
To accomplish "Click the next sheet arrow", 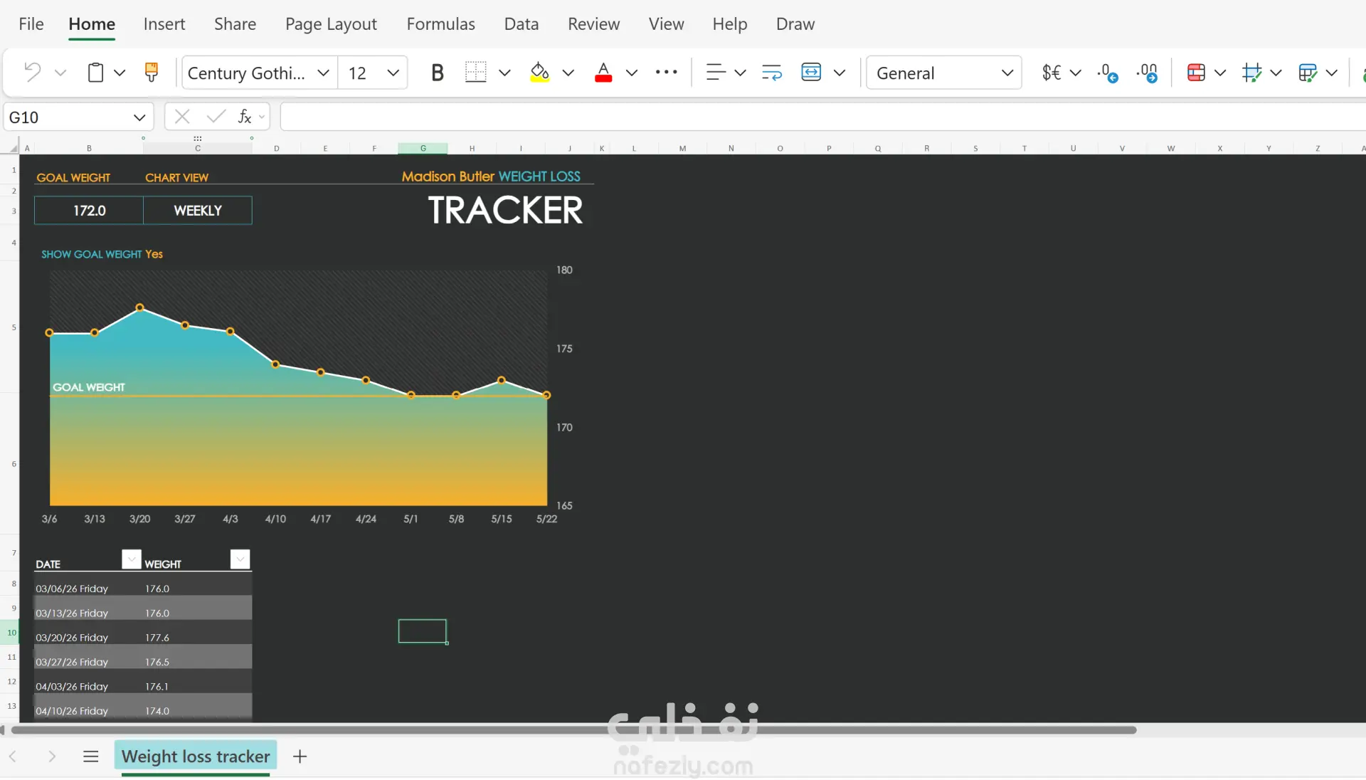I will [52, 756].
